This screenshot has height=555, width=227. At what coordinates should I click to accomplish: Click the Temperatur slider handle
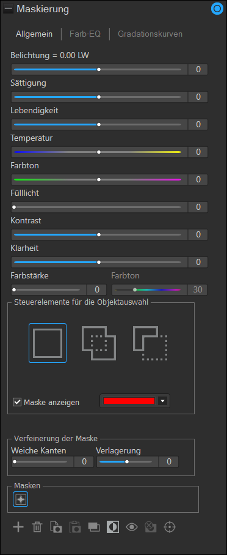[x=99, y=152]
